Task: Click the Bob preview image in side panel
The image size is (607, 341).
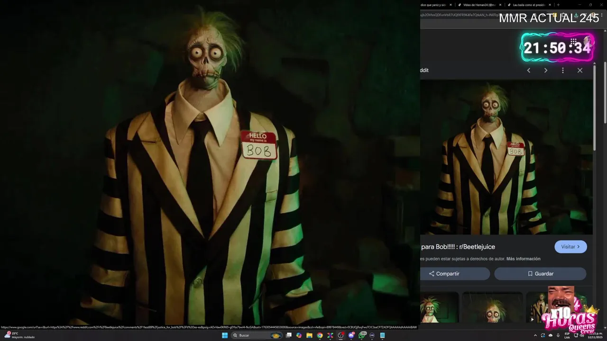Action: pyautogui.click(x=506, y=157)
